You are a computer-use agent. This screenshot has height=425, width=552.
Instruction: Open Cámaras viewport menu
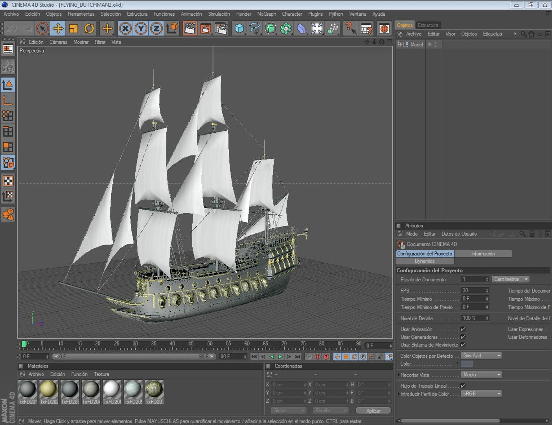(x=58, y=42)
